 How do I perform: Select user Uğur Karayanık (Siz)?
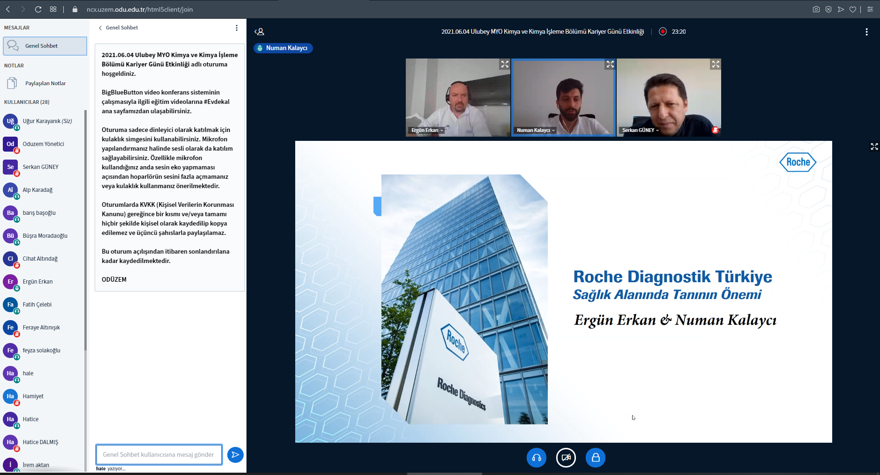tap(43, 121)
